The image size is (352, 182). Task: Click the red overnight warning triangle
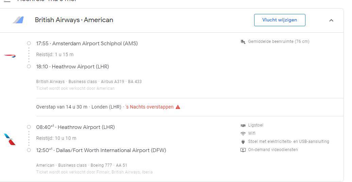coord(178,107)
